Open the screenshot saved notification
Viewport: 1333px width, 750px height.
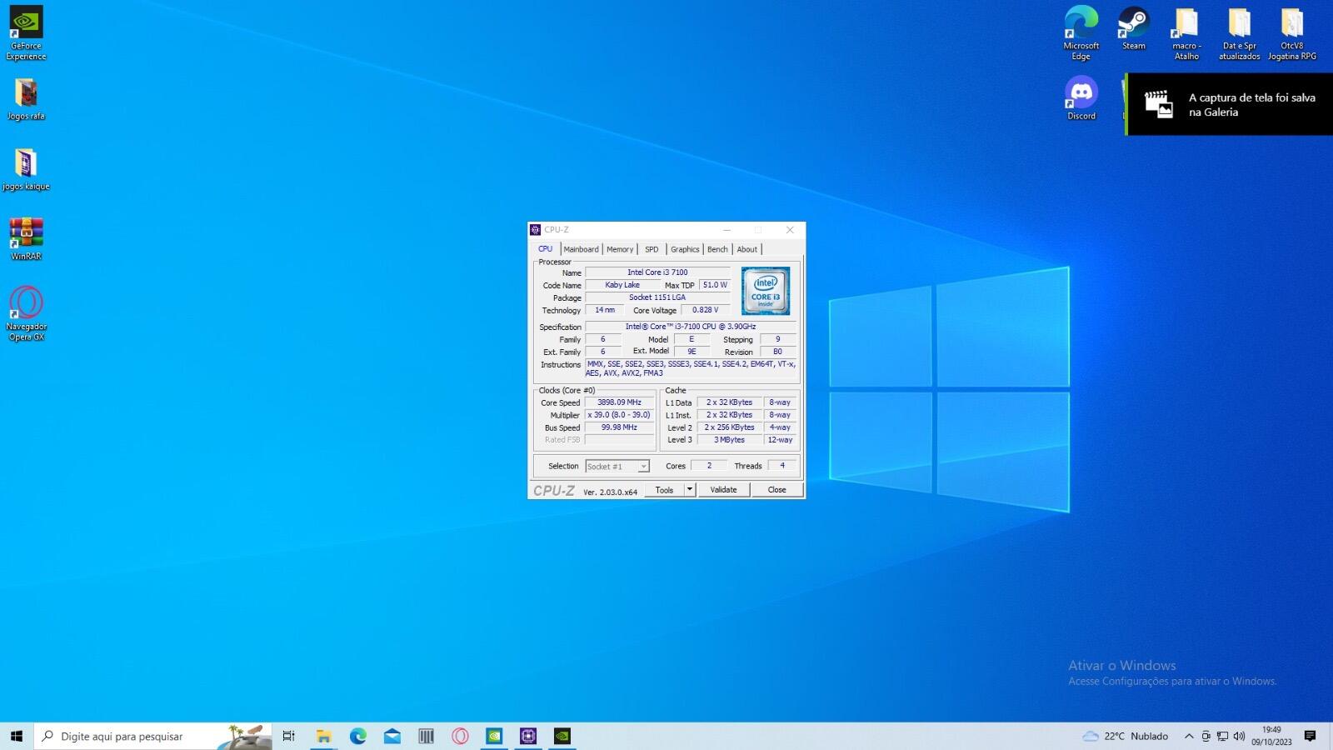1230,104
